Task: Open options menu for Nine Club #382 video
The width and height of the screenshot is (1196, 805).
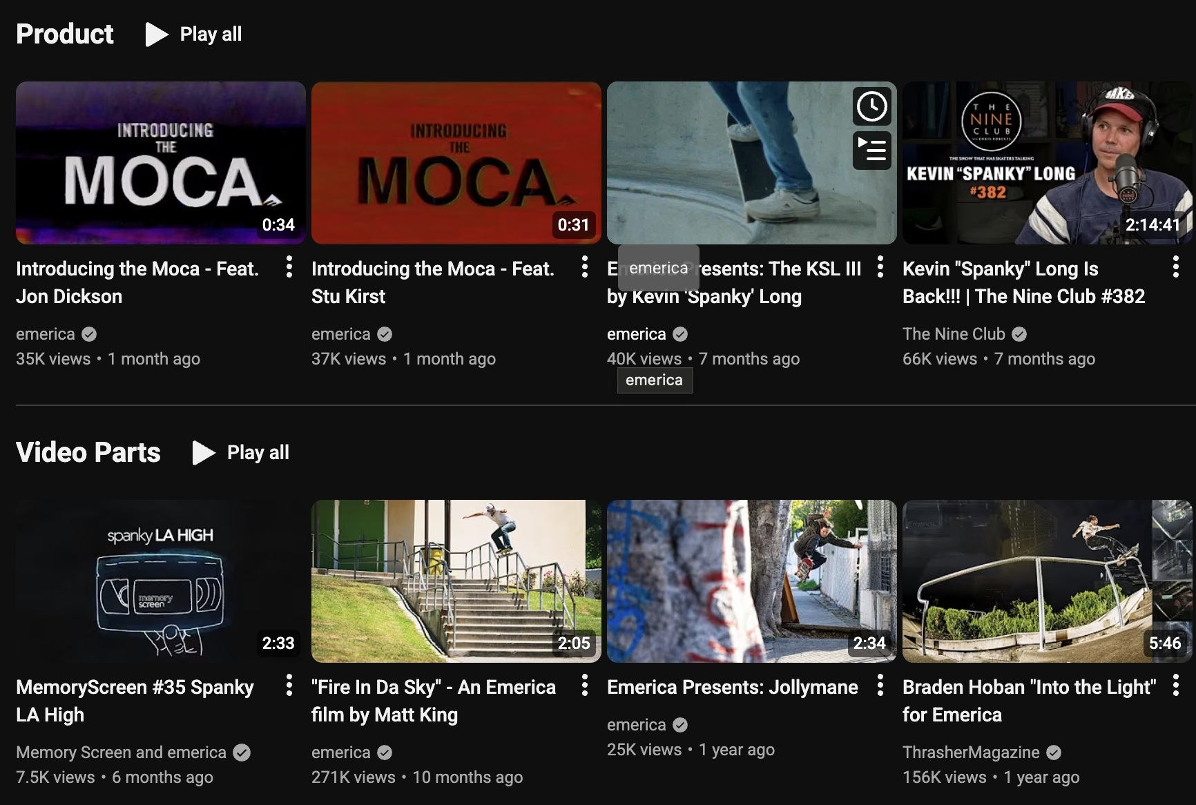Action: (x=1176, y=266)
